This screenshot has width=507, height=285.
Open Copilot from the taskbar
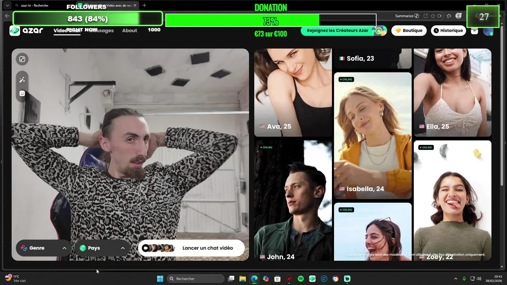(x=266, y=279)
